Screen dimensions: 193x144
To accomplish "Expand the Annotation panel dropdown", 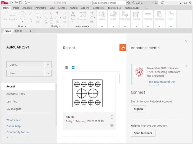I will coord(89,26).
